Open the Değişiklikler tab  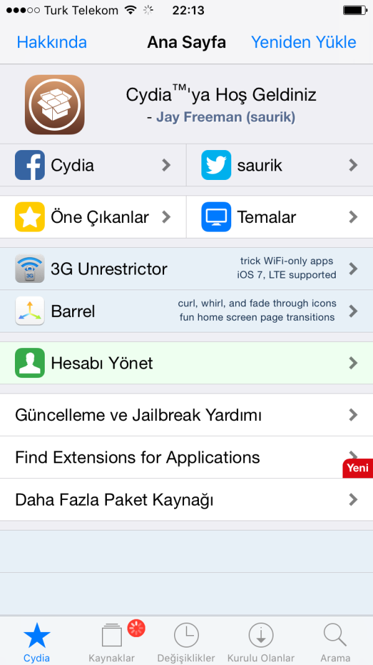[186, 641]
